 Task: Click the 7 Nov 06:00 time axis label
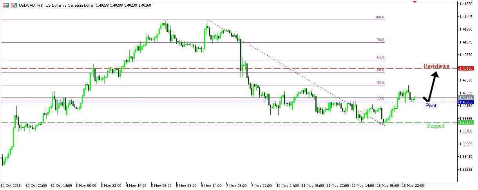pos(237,185)
